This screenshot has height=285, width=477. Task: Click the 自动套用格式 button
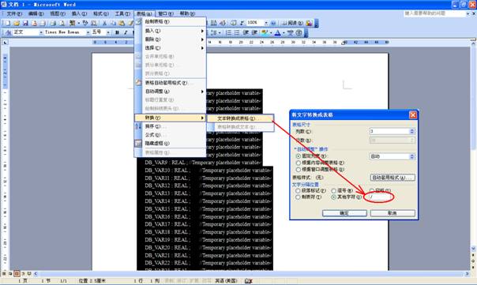click(392, 178)
